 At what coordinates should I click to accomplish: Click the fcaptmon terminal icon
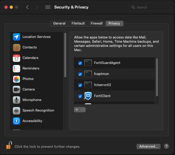pos(88,74)
